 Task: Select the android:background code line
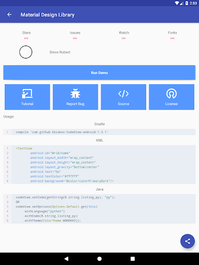click(x=72, y=181)
